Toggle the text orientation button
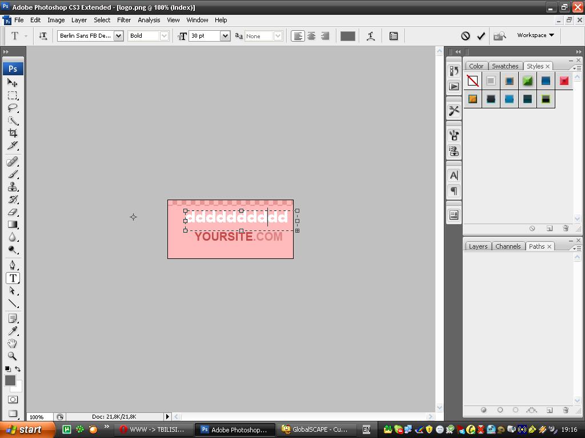The width and height of the screenshot is (585, 438). click(x=43, y=36)
